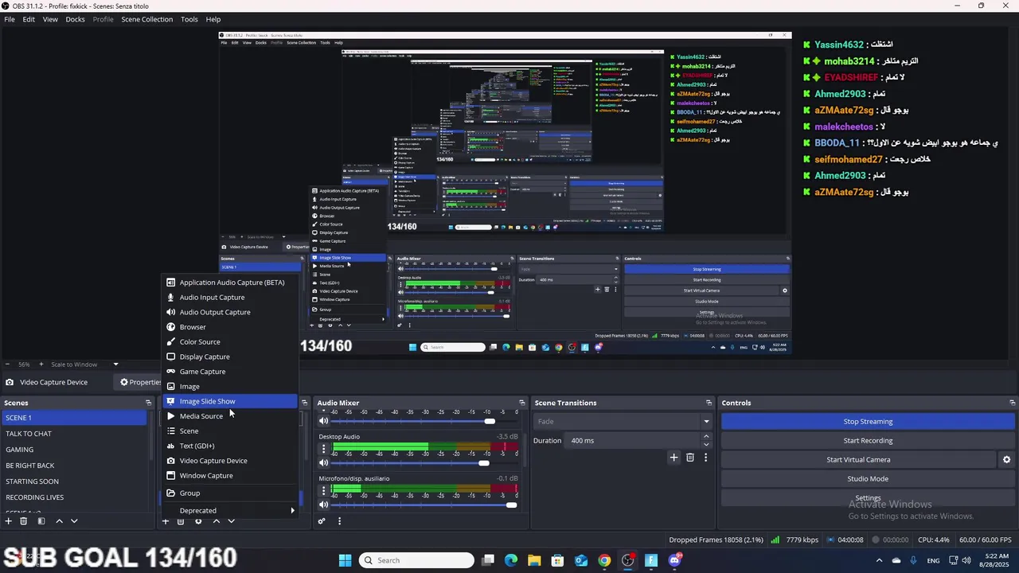Open Audio Mixer toolbar three-dot menu
Screen dimensions: 1019x573
coord(339,521)
